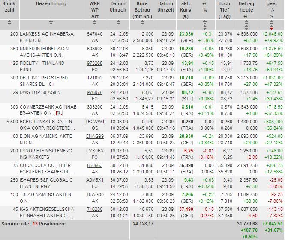This screenshot has height=240, width=285.
Task: Click HSBC call quantity 5.500
Action: [x=12, y=122]
